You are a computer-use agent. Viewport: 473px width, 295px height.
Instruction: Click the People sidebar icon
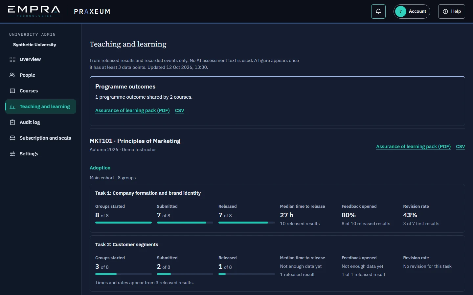(12, 75)
